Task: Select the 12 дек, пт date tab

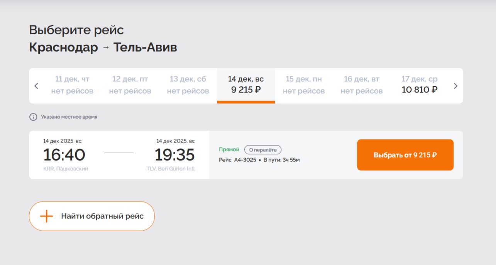Action: (x=130, y=85)
